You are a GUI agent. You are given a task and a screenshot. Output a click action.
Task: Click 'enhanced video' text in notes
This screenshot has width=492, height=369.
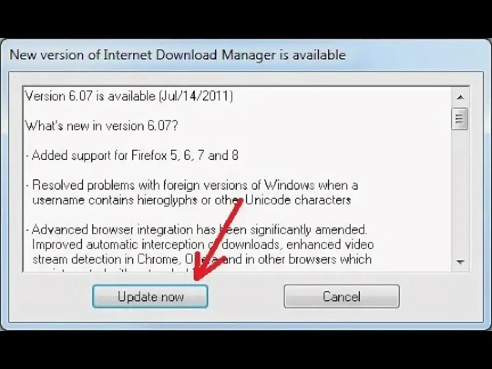(330, 245)
